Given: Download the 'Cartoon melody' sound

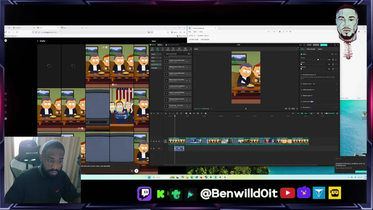Looking at the screenshot, I should (x=190, y=93).
